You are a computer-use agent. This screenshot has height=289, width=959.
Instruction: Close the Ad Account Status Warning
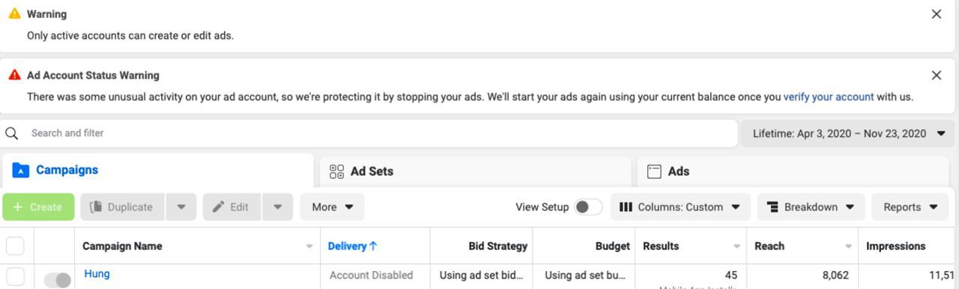(x=936, y=76)
